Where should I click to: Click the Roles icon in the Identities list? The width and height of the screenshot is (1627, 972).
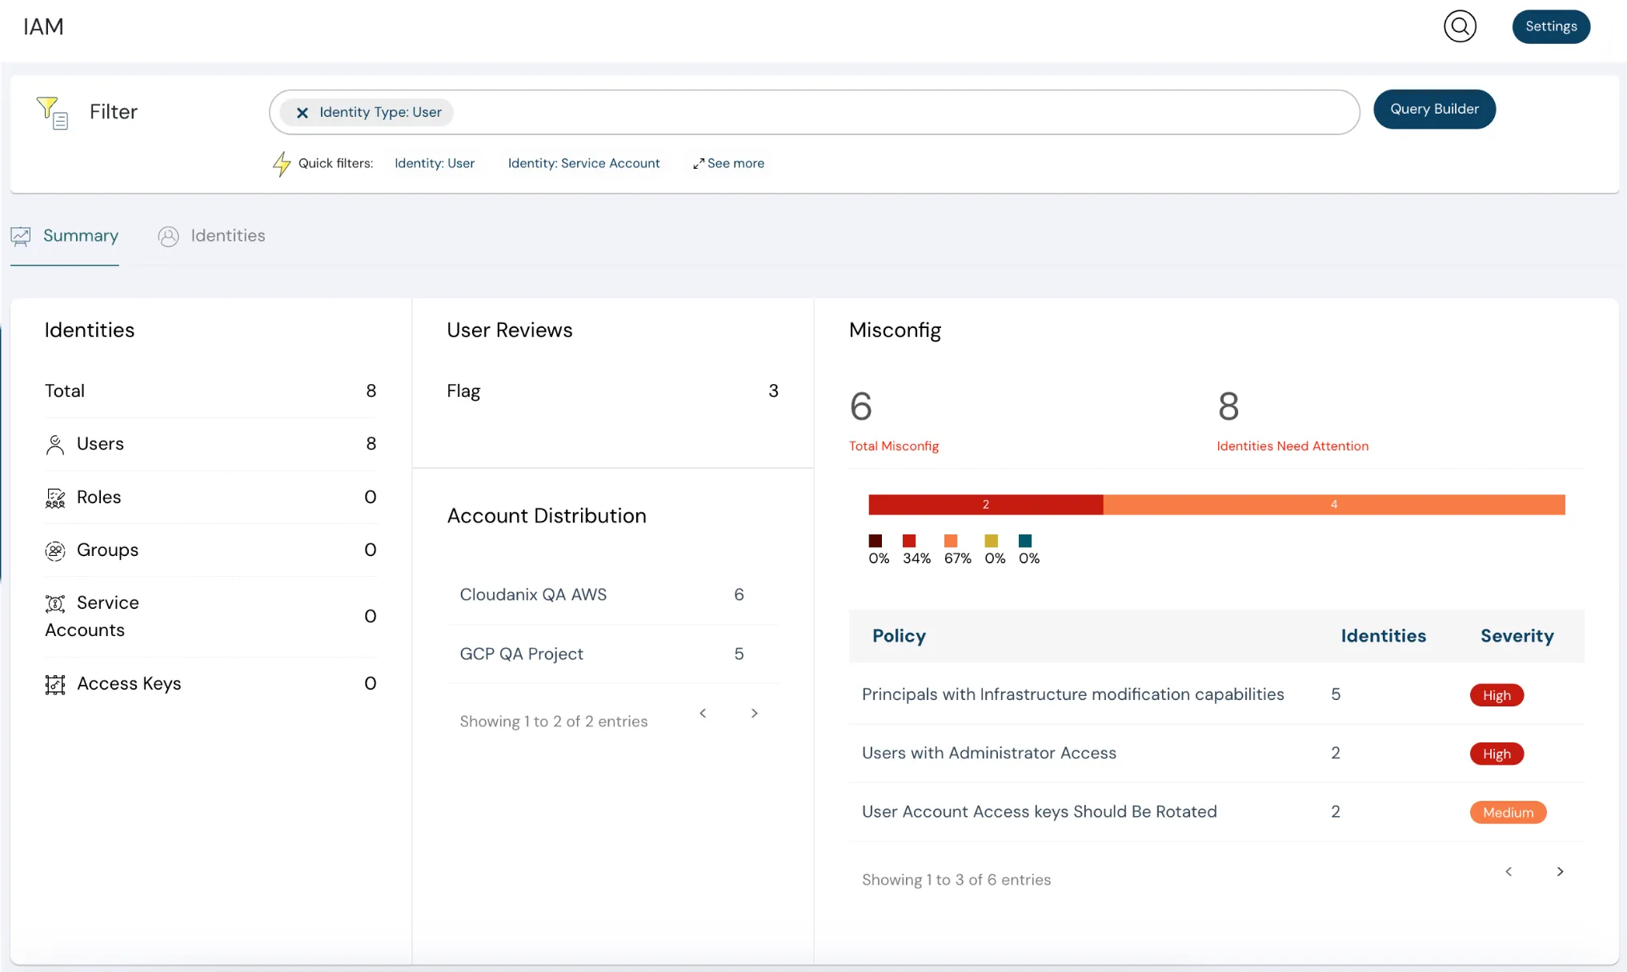coord(54,497)
